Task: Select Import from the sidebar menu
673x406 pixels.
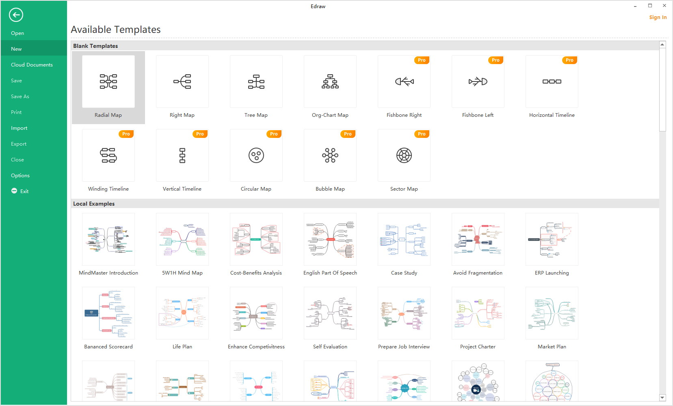Action: coord(19,128)
